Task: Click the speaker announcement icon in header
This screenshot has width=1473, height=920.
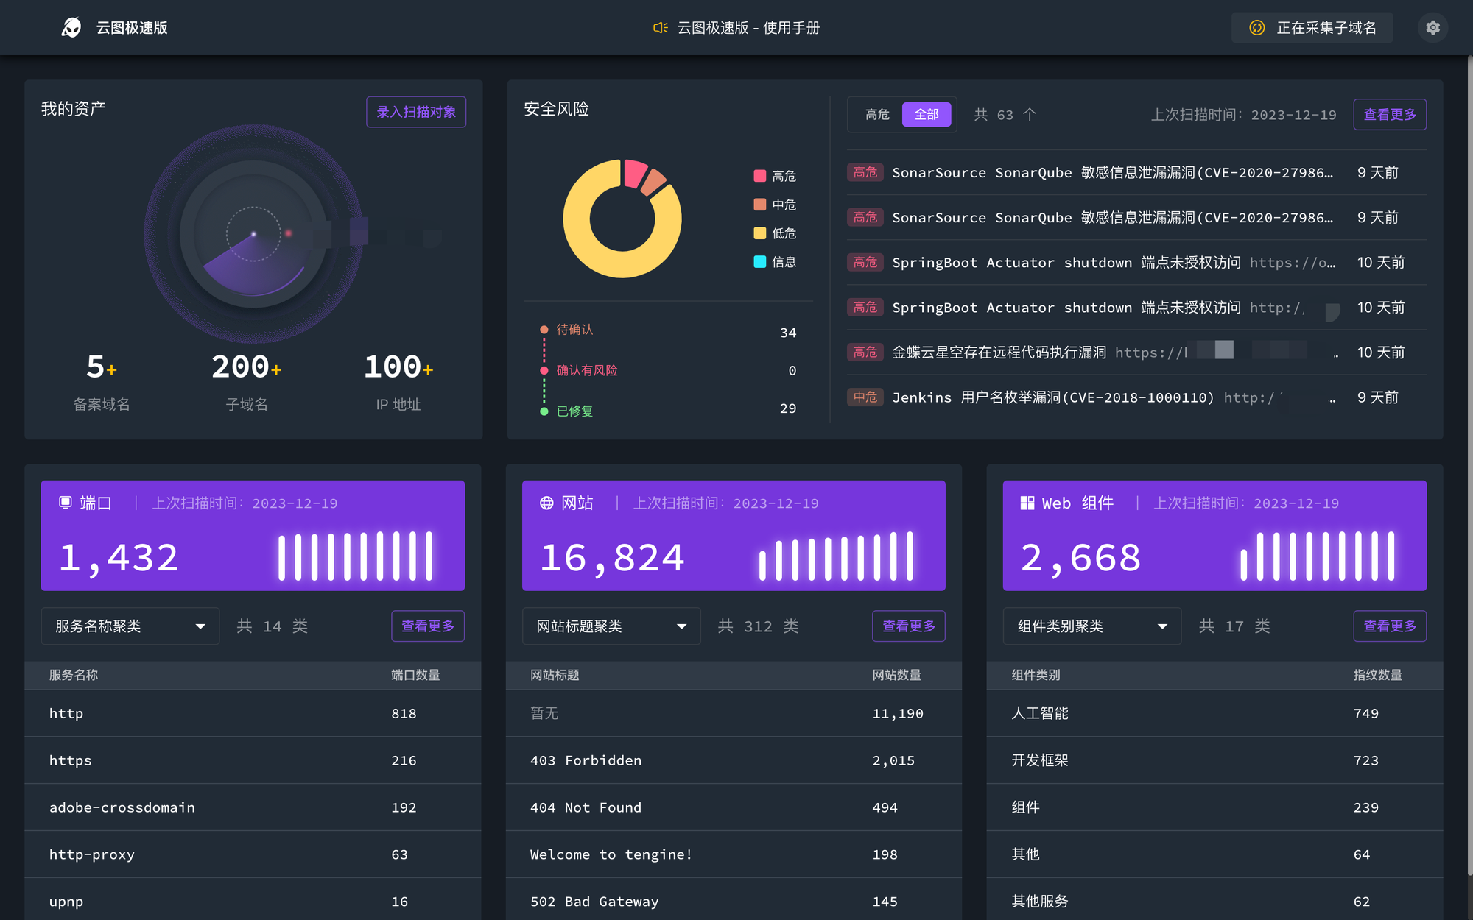Action: (x=660, y=27)
